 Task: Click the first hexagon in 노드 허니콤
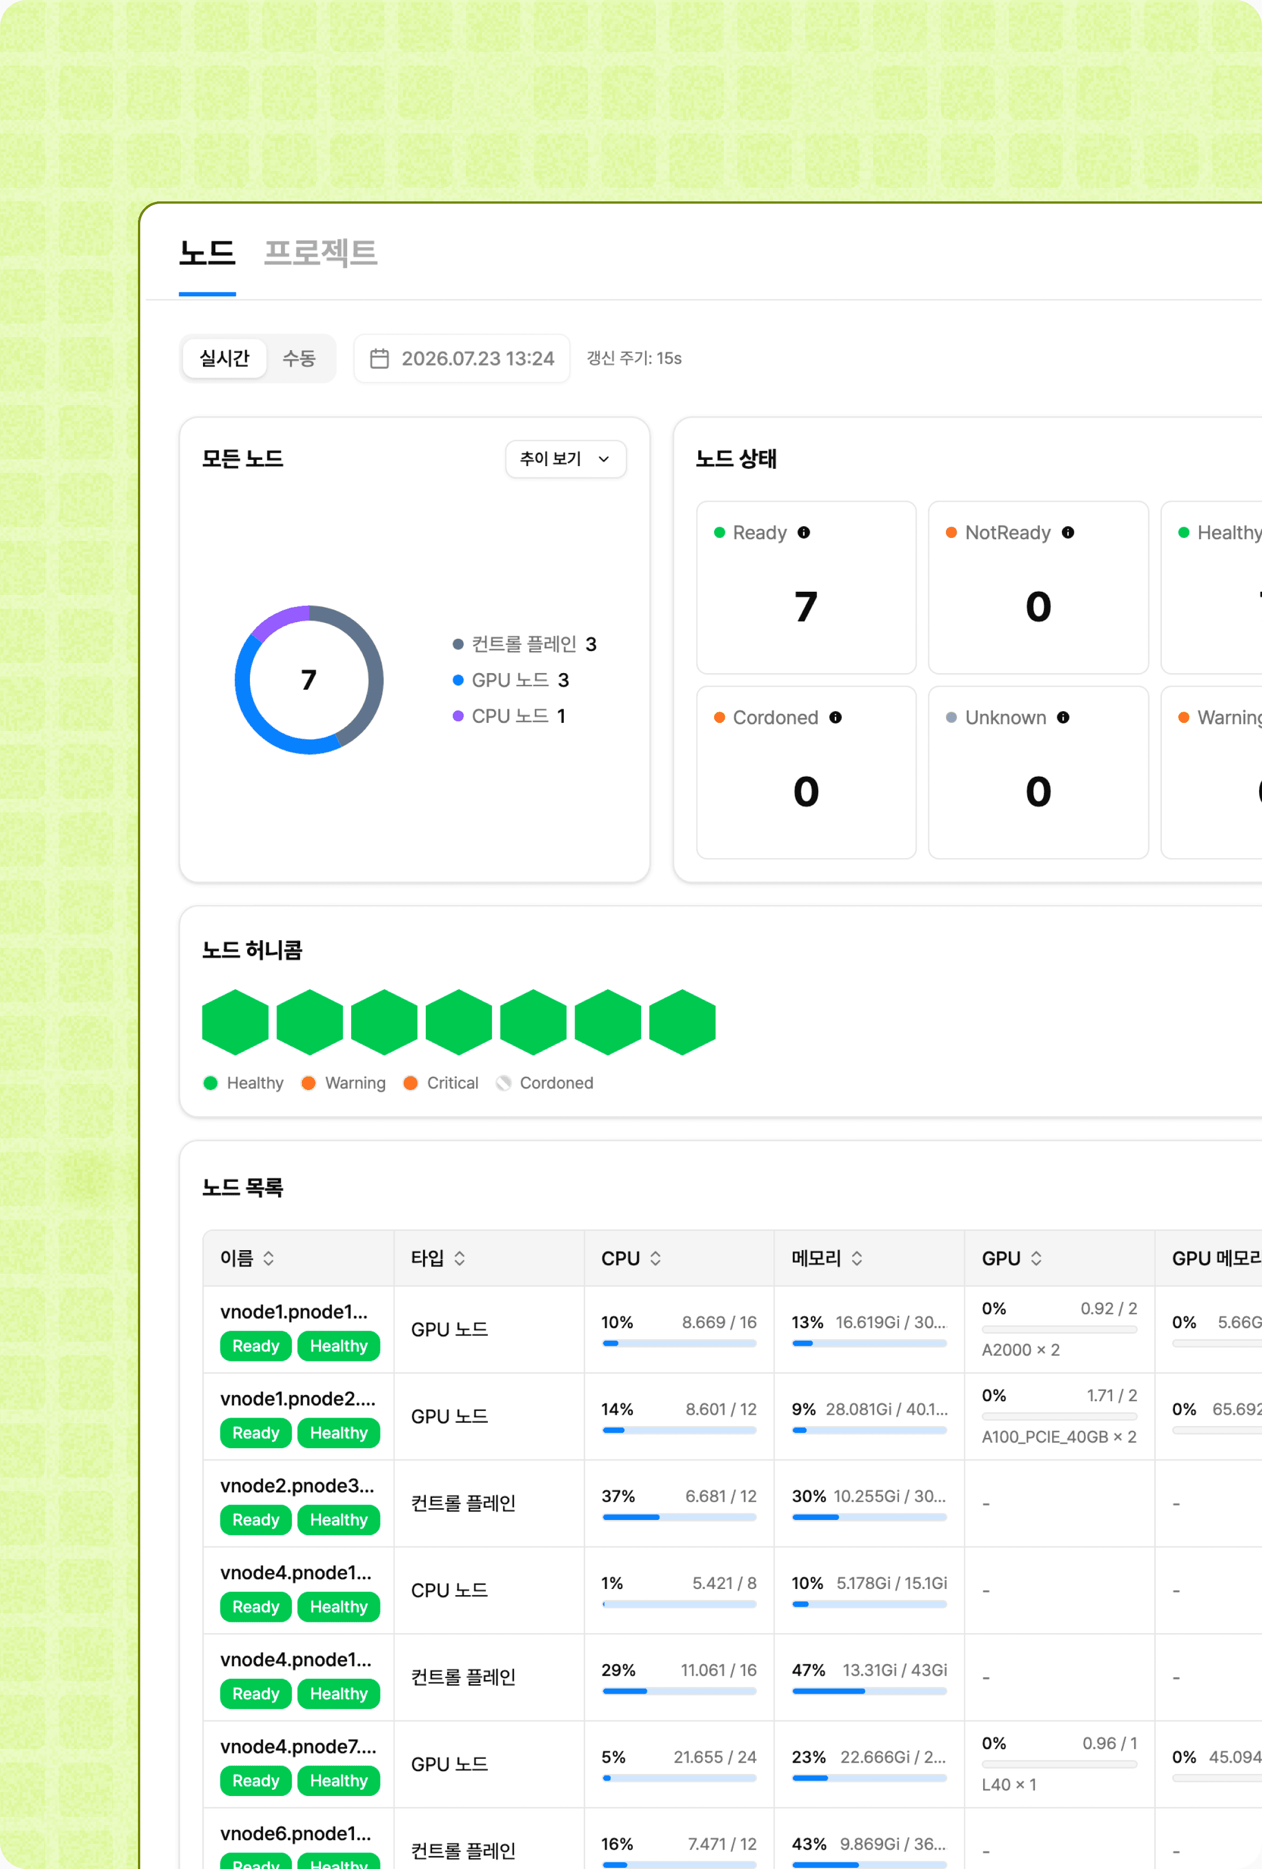click(235, 1022)
